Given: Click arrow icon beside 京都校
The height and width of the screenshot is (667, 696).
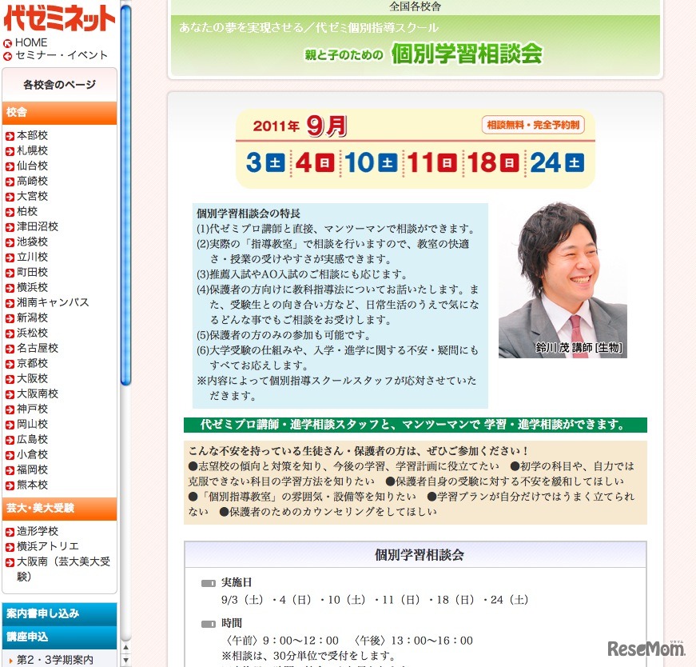Looking at the screenshot, I should pos(10,364).
